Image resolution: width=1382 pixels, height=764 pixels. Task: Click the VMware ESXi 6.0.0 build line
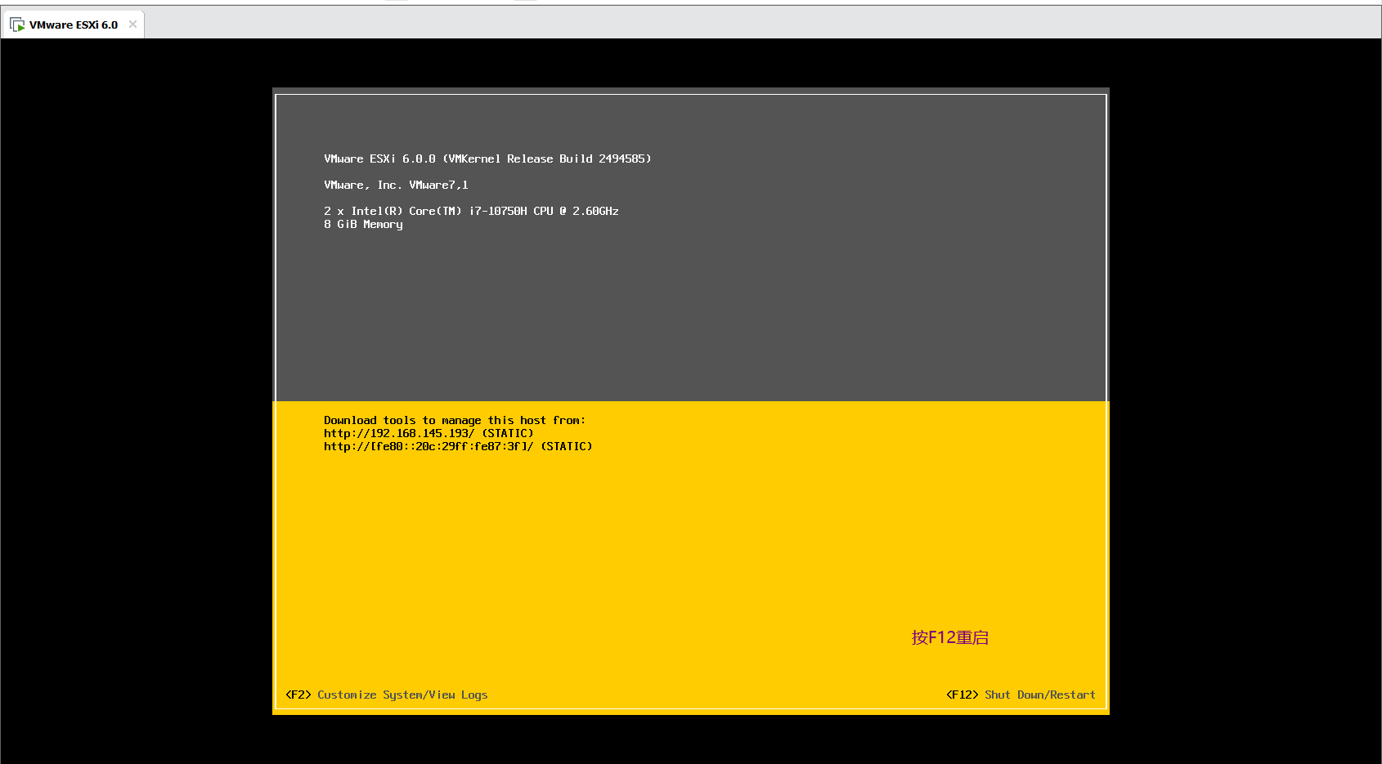coord(487,159)
